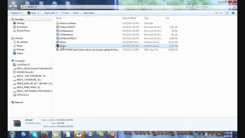Open CD Drive (L:)

[x=23, y=95]
